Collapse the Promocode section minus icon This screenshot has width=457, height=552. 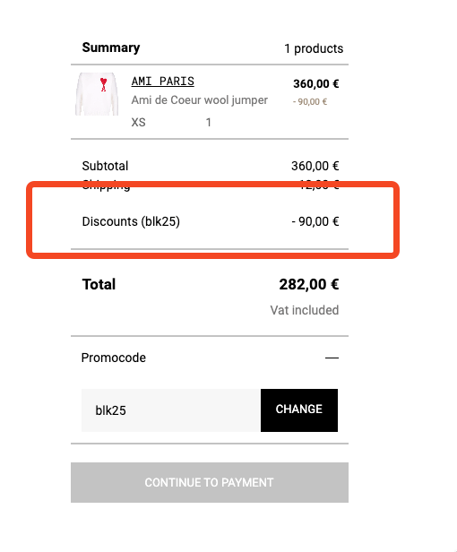pyautogui.click(x=332, y=358)
